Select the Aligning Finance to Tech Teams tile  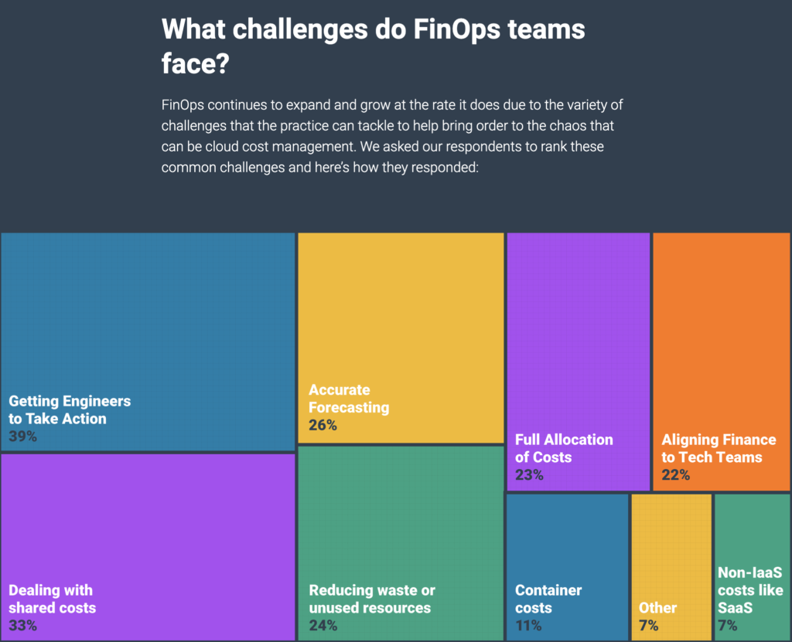point(722,362)
